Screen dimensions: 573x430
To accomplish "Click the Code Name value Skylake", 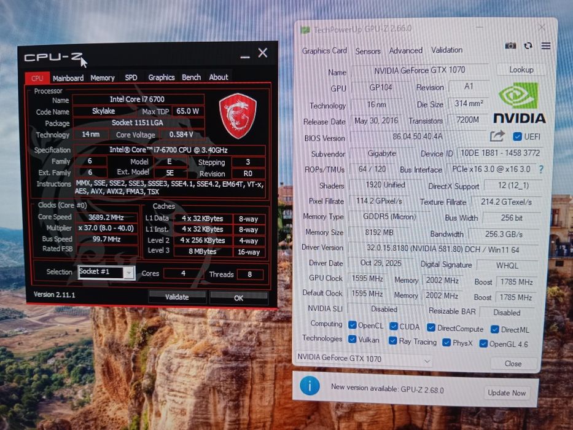I will [103, 111].
